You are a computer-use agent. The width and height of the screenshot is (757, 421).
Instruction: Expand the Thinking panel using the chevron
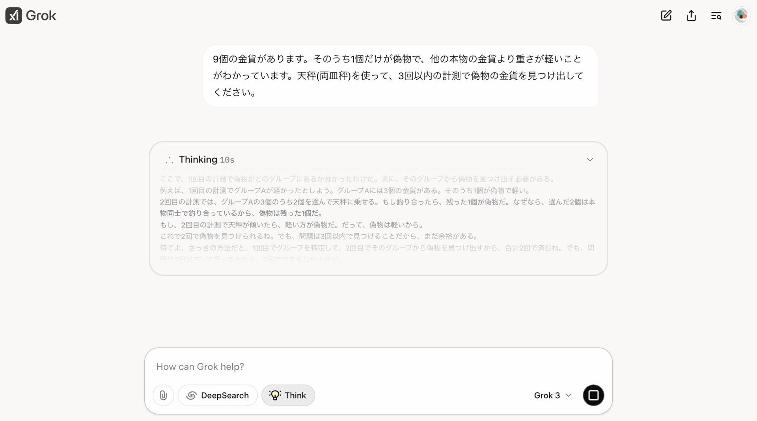[590, 160]
